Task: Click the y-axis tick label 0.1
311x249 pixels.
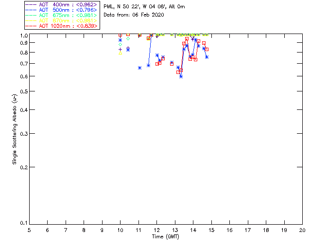Action: click(x=22, y=223)
